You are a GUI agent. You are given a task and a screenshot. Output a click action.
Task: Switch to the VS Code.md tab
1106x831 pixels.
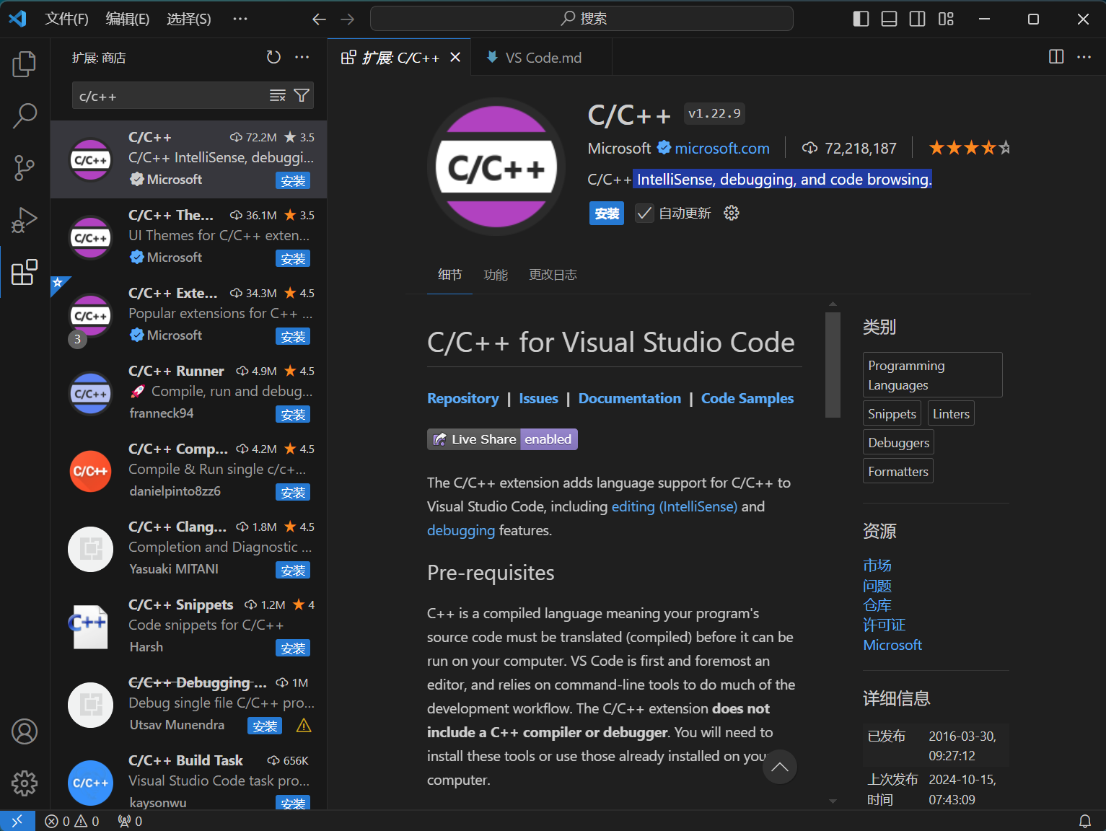tap(543, 58)
